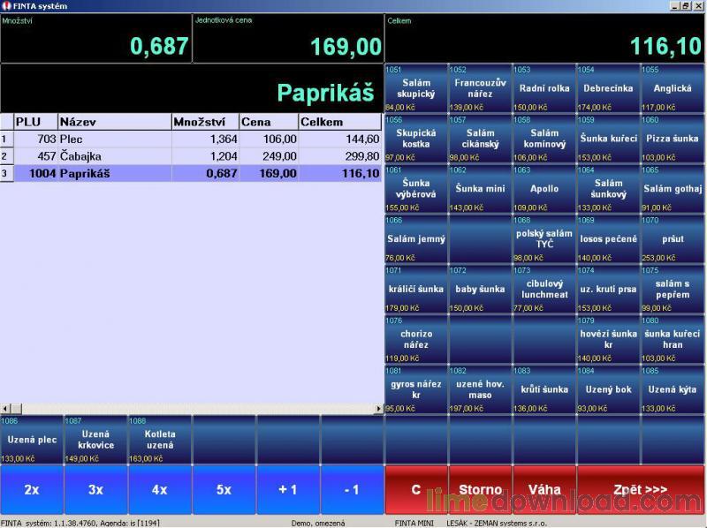Select the Uzený bok product tile
Screen dimensions: 707x528
point(608,389)
